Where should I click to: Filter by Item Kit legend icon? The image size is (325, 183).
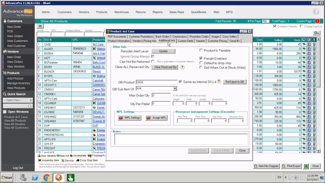pos(58,156)
